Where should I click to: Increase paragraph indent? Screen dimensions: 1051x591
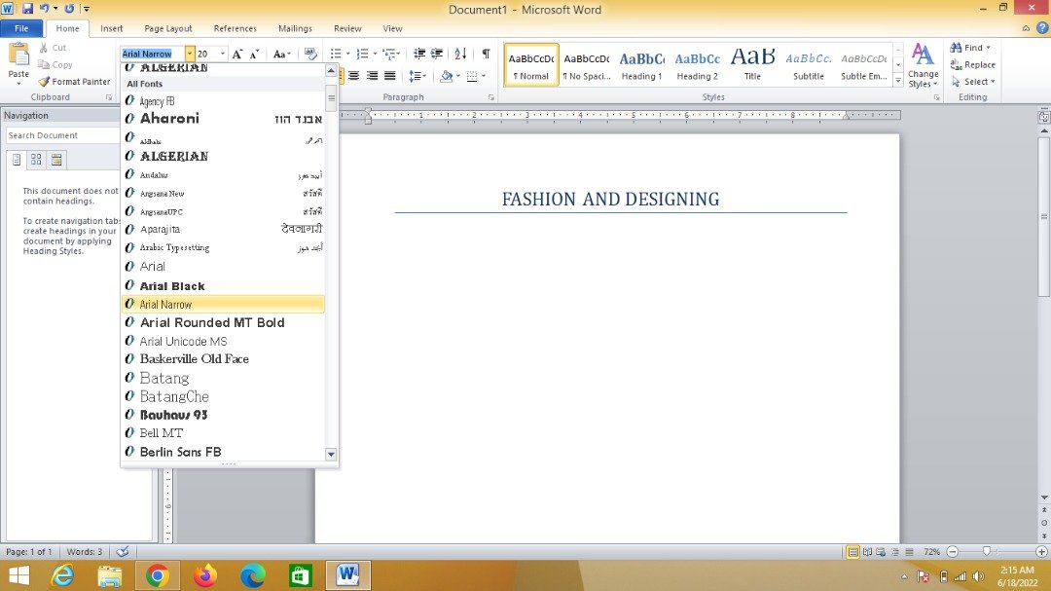click(436, 54)
